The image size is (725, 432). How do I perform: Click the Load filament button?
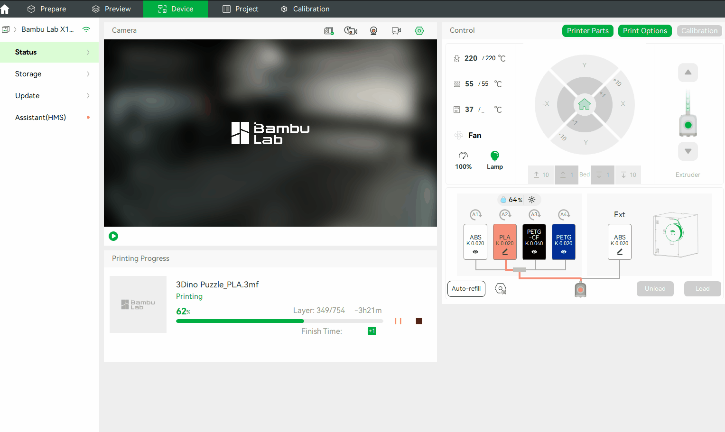(703, 289)
